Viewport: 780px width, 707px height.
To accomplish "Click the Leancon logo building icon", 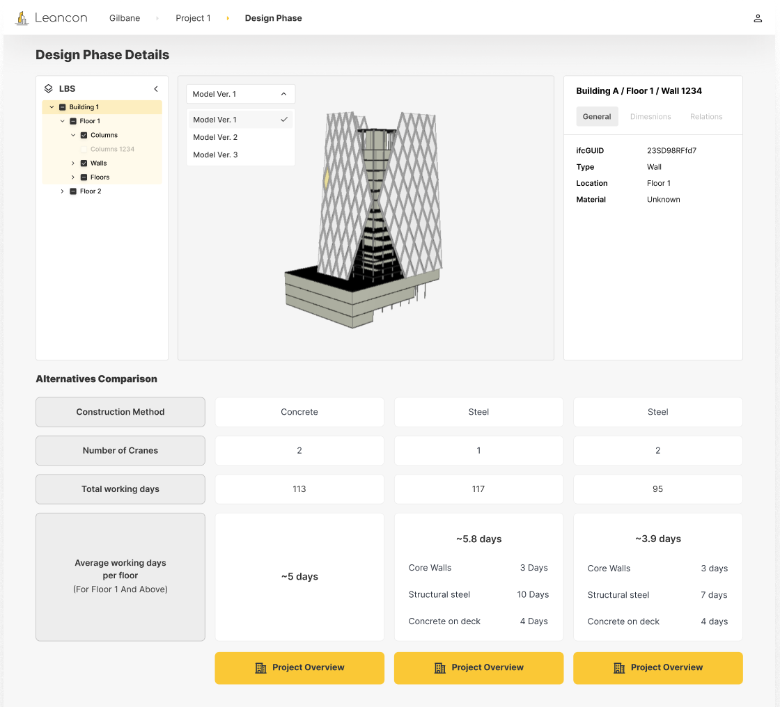I will pyautogui.click(x=21, y=18).
